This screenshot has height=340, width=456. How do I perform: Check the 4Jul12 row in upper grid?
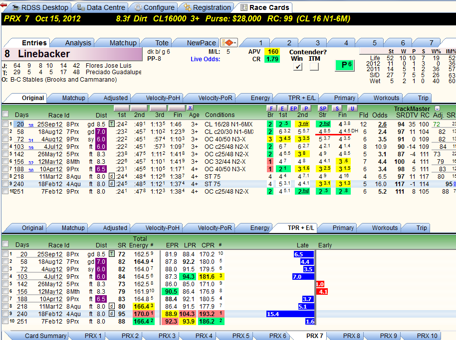tap(5, 146)
